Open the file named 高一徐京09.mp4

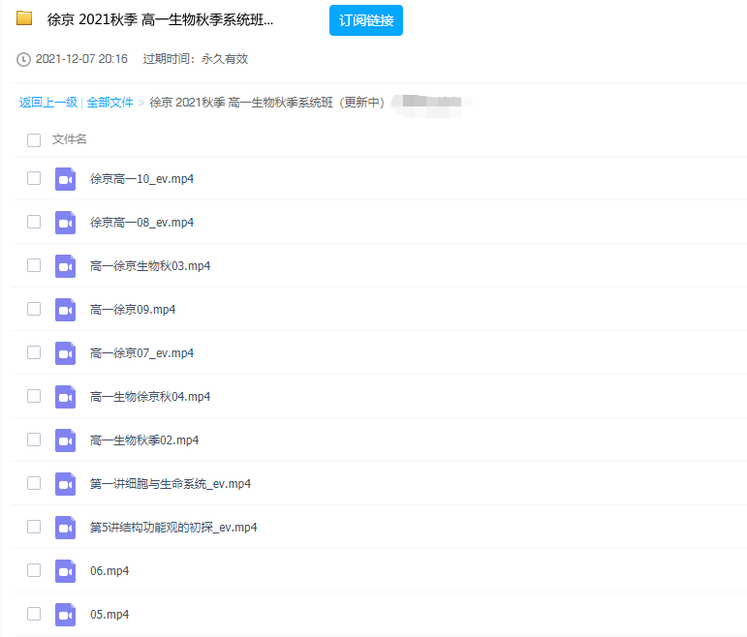point(132,310)
